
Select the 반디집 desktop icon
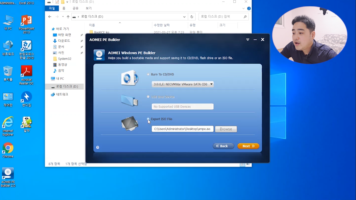tap(26, 99)
